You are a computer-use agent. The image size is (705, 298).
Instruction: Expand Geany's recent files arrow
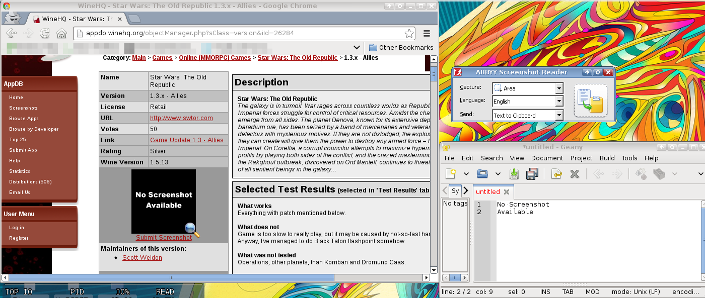click(x=498, y=174)
